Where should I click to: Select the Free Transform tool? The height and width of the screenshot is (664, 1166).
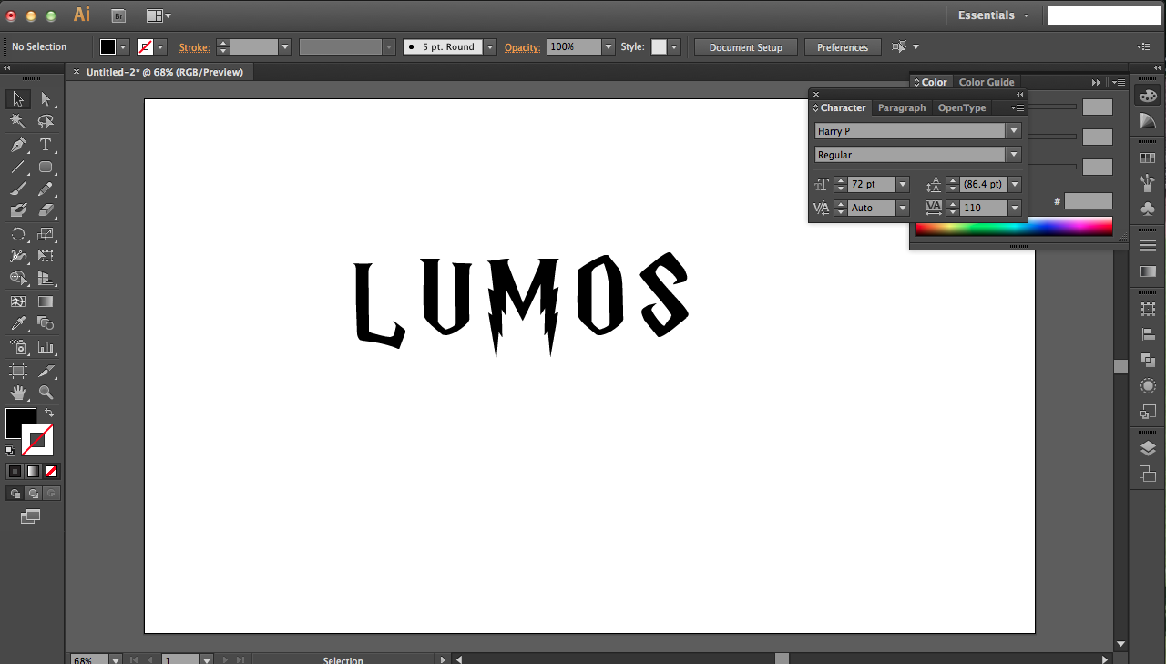[46, 256]
